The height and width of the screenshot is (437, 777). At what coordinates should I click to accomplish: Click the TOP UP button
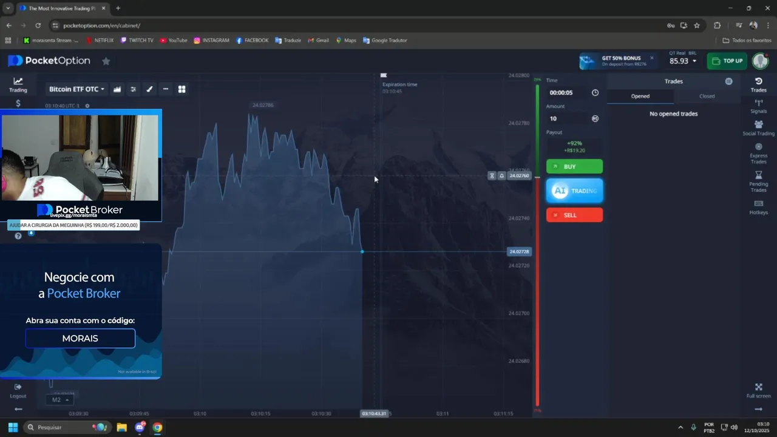(x=727, y=61)
